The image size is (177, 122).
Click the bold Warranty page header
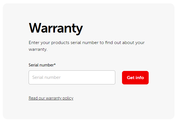[x=56, y=28]
